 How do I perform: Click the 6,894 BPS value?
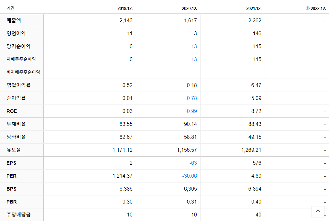pos(255,189)
